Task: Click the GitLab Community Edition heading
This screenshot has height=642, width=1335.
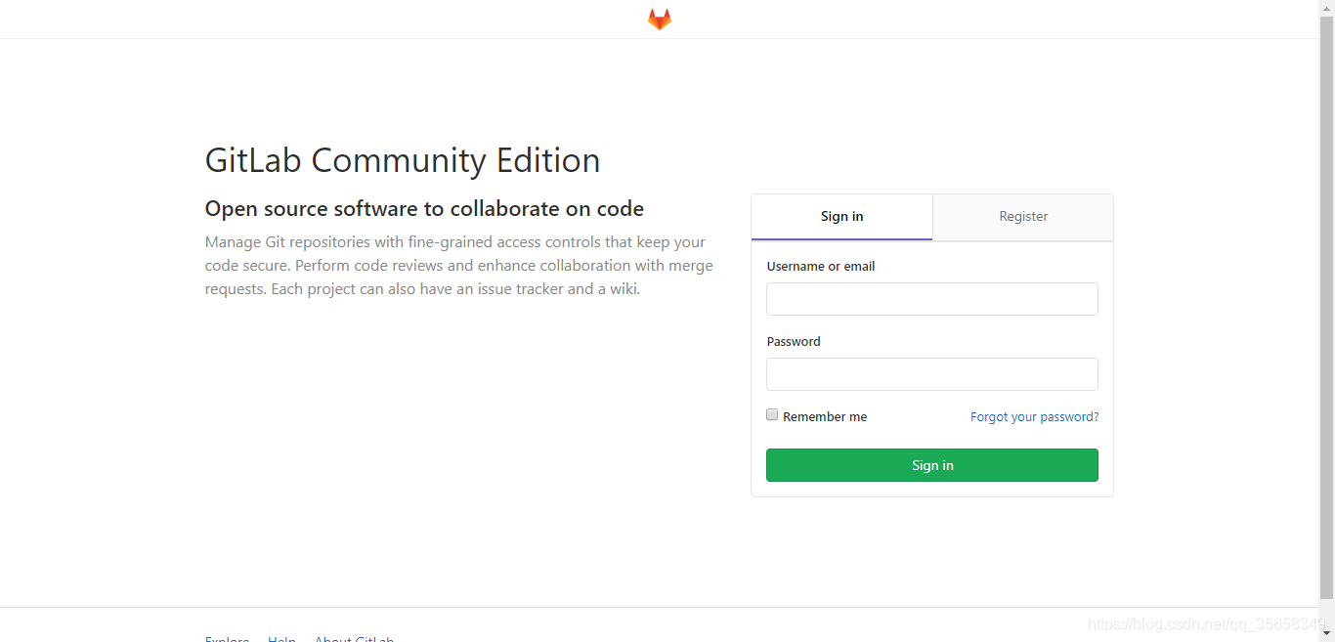Action: pos(403,160)
